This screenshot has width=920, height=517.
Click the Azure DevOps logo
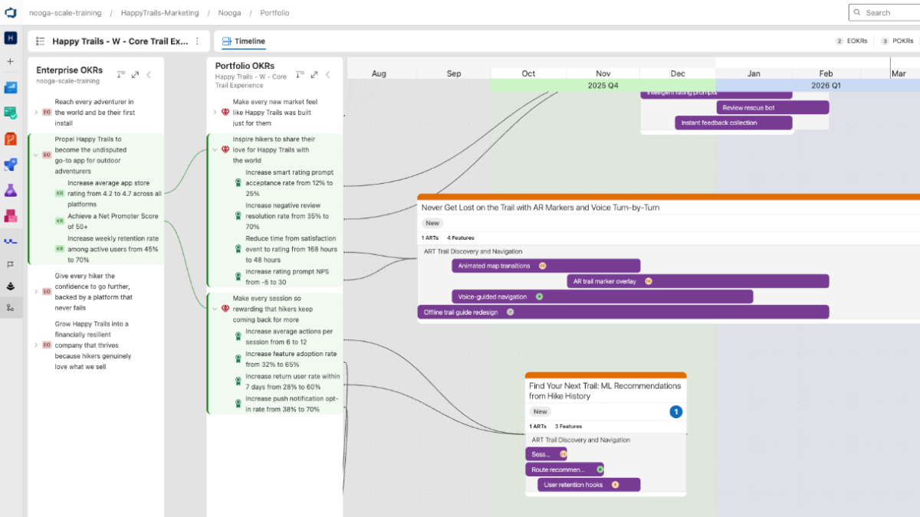(11, 13)
